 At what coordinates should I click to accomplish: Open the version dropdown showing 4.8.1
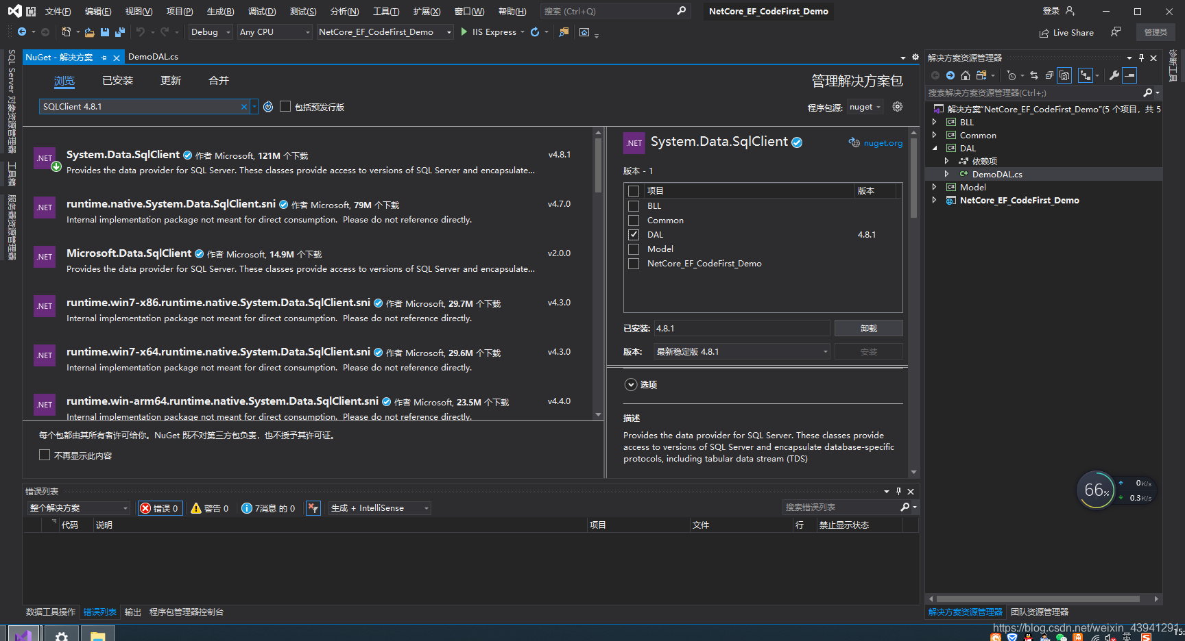(x=742, y=351)
